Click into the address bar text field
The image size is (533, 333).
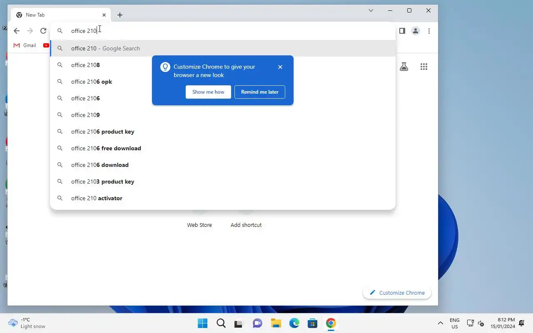[222, 31]
